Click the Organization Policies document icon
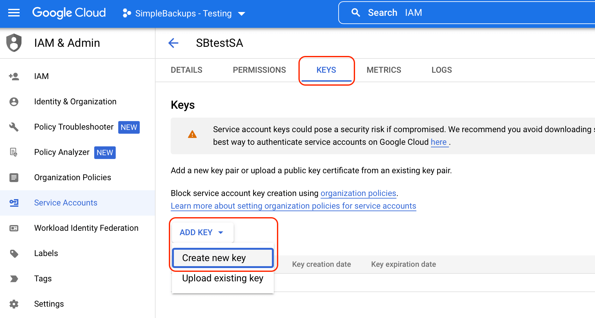595x318 pixels. point(14,177)
